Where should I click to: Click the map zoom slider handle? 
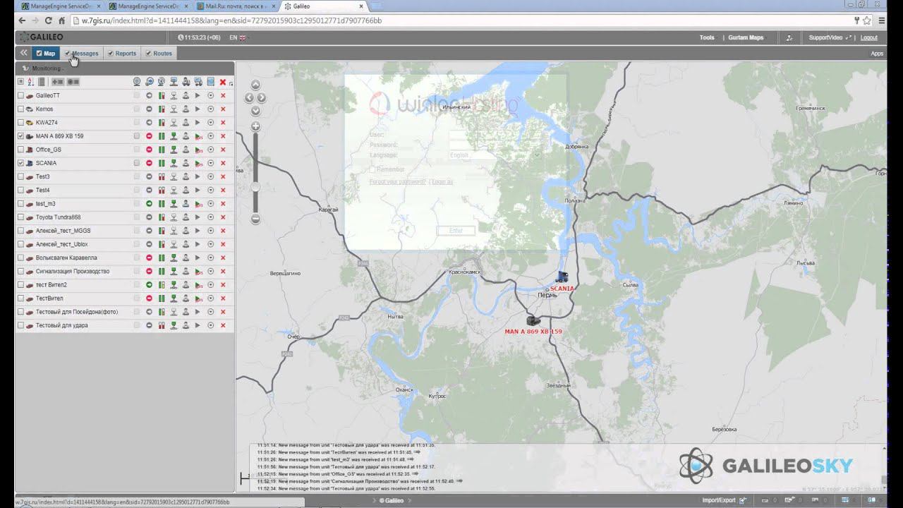tap(255, 187)
